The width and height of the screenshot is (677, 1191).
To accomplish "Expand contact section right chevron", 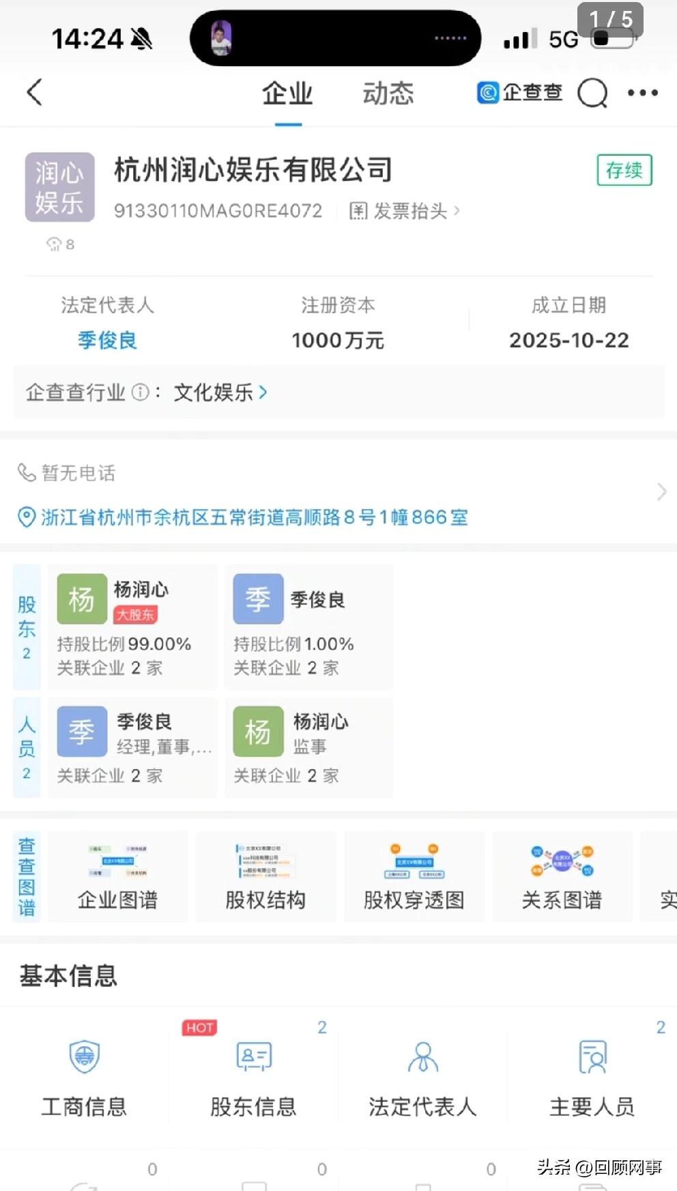I will tap(661, 492).
